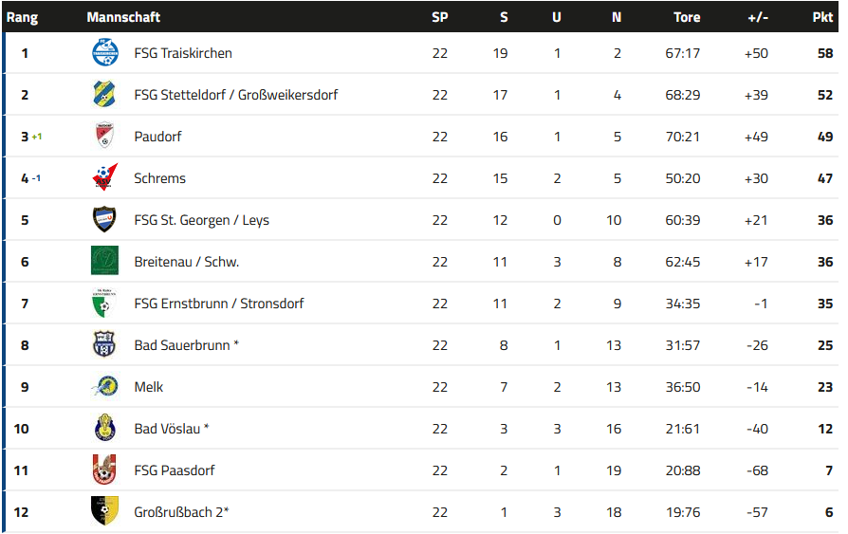This screenshot has width=848, height=534.
Task: Click the Paudorf club crest
Action: point(104,136)
